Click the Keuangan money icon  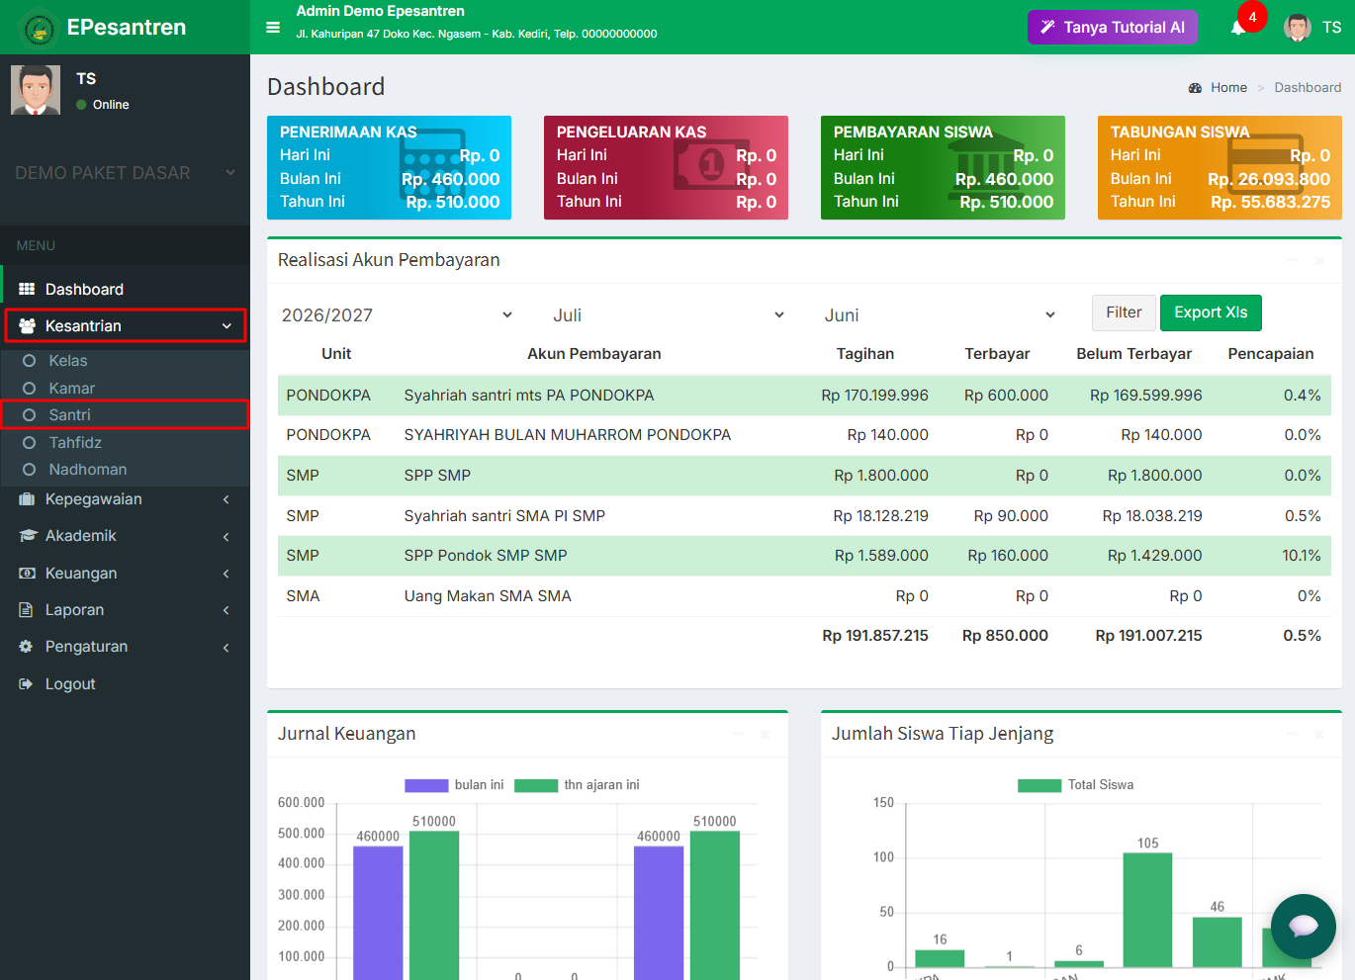[x=27, y=574]
